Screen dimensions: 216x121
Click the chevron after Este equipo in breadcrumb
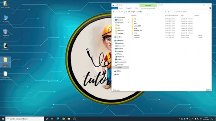(136, 12)
